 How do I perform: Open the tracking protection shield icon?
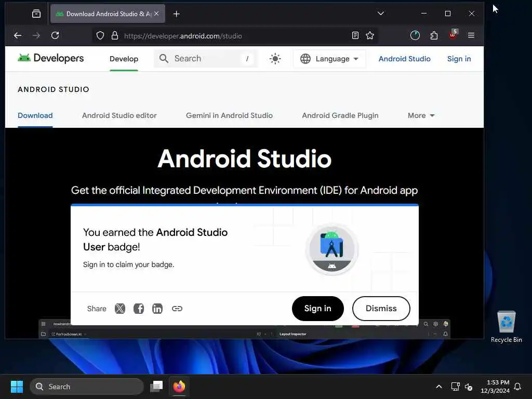[100, 36]
